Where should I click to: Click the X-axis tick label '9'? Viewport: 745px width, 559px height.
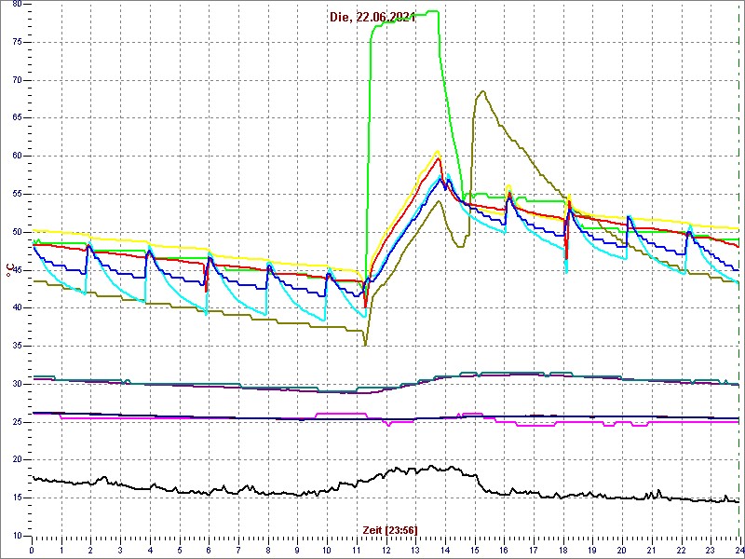pyautogui.click(x=297, y=550)
